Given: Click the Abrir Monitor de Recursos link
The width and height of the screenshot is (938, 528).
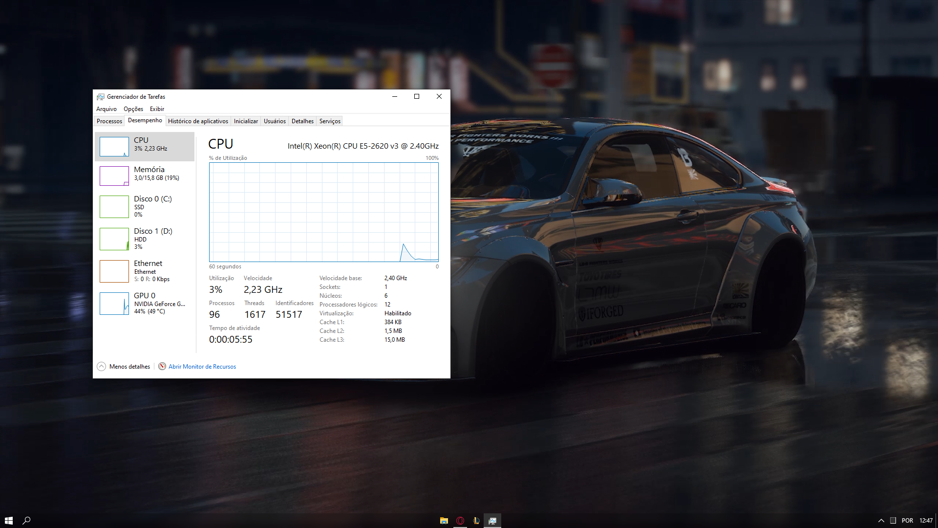Looking at the screenshot, I should tap(202, 367).
